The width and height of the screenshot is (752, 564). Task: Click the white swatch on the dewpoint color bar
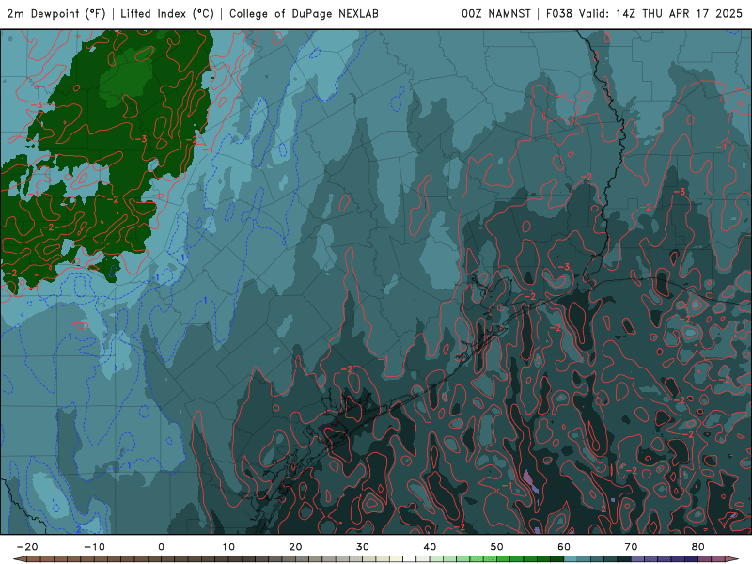(410, 559)
